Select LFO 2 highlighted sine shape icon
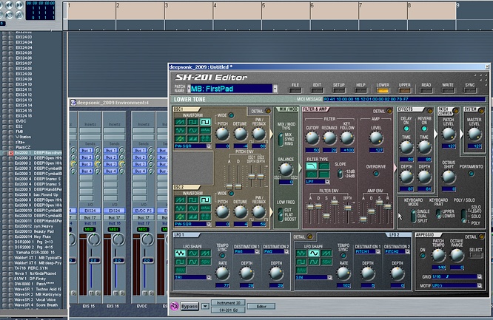This screenshot has height=320, width=493. (x=313, y=253)
